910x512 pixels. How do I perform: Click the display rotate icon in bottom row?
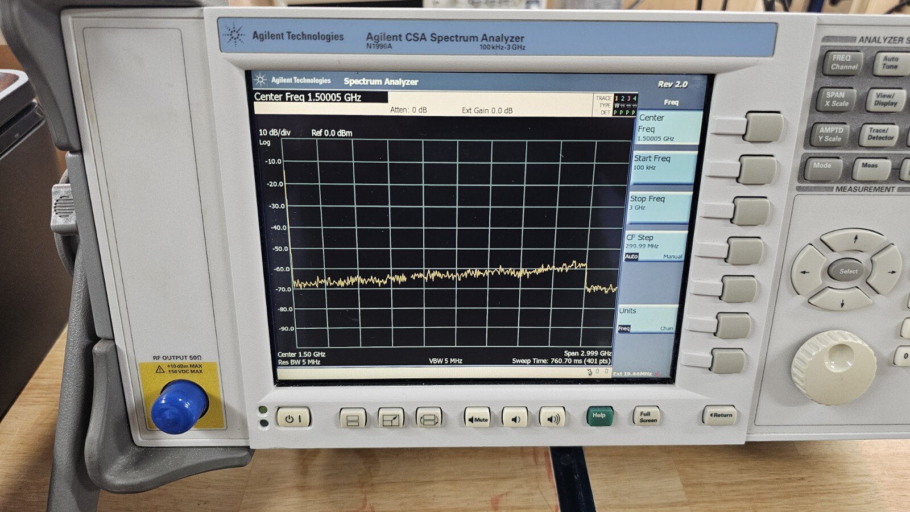tap(428, 417)
